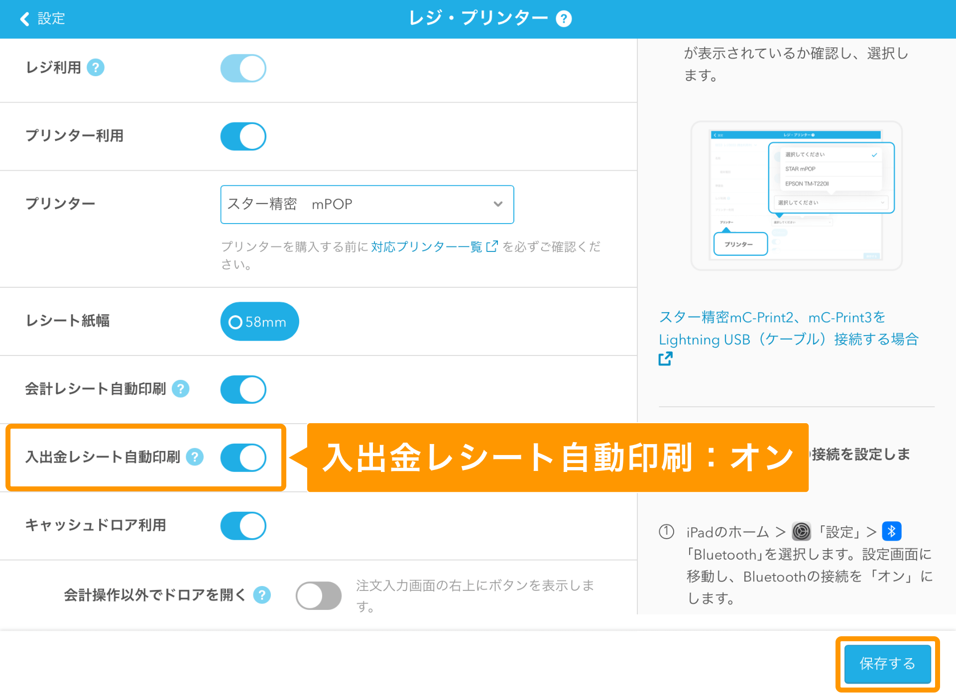Open help icon beside 会計操作以外でドロアを開く

click(262, 595)
